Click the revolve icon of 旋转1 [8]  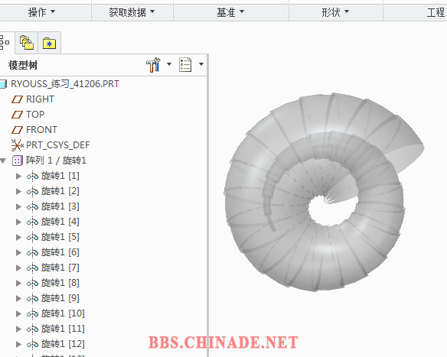pyautogui.click(x=32, y=284)
